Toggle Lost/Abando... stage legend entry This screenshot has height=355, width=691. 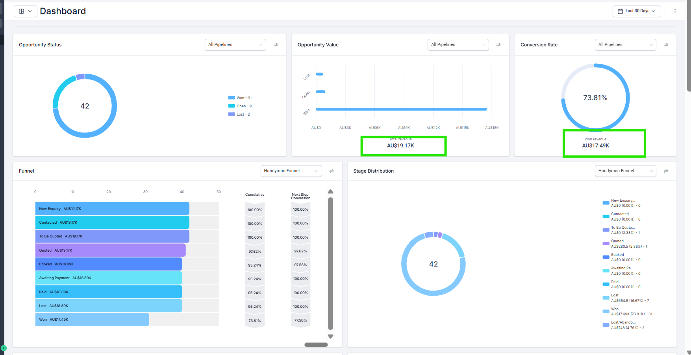pyautogui.click(x=624, y=325)
